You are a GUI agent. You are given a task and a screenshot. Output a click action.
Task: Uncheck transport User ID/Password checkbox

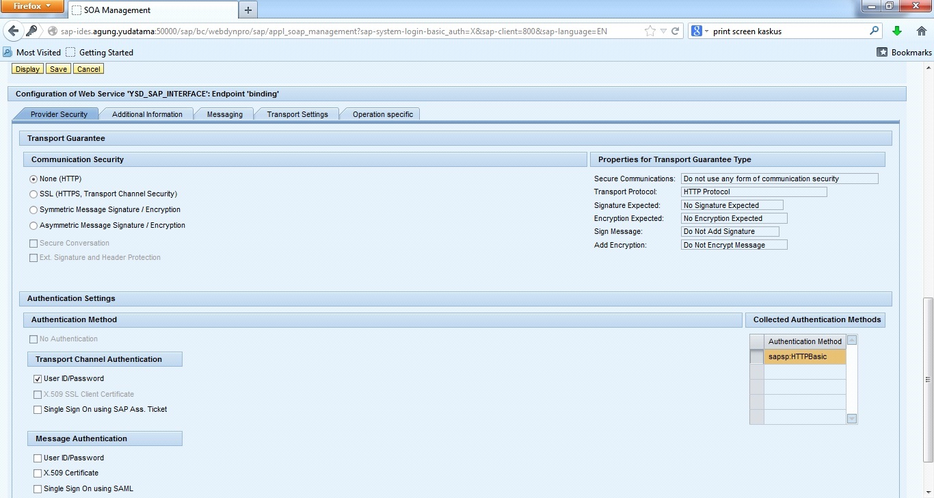pyautogui.click(x=38, y=379)
